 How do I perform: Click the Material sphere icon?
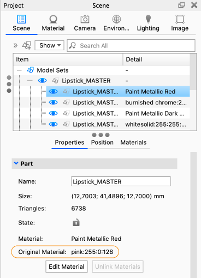53,19
